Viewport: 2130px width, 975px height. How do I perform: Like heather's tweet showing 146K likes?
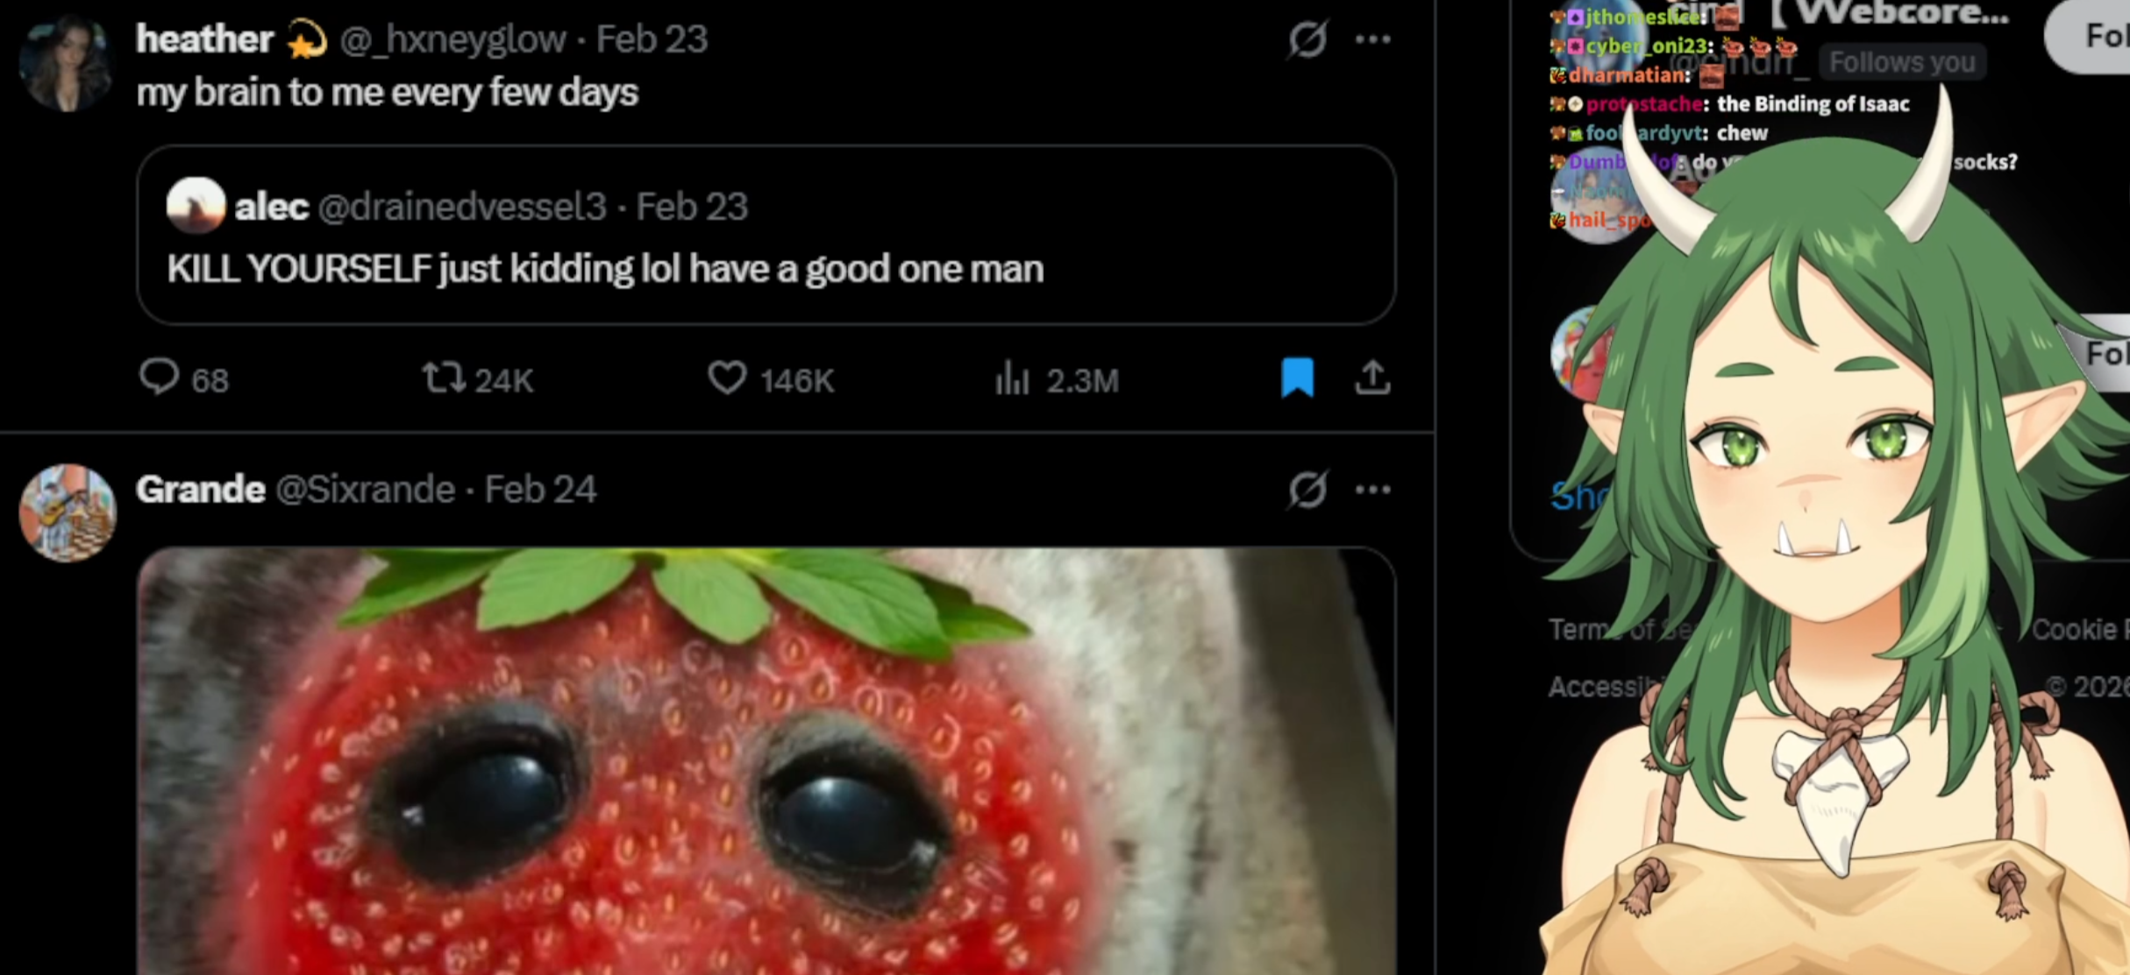771,379
